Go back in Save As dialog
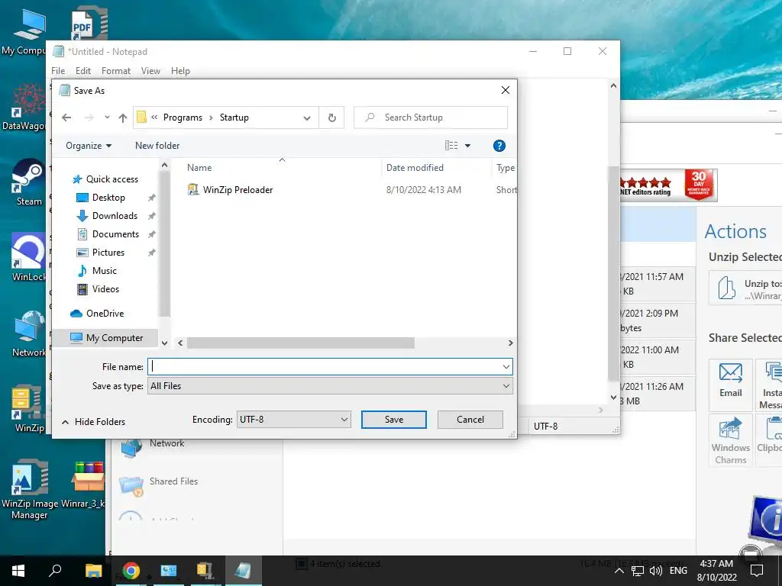The height and width of the screenshot is (586, 782). click(x=66, y=118)
